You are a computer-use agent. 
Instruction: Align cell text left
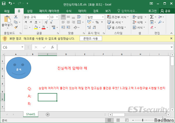pos(63,22)
